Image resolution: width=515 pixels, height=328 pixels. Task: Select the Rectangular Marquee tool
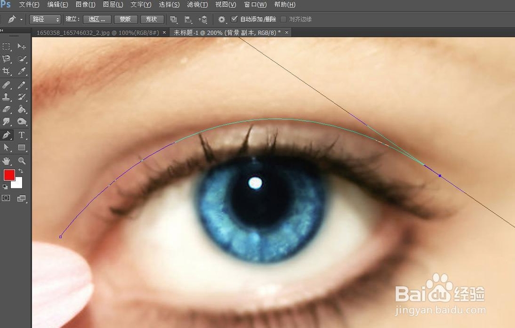(x=7, y=47)
